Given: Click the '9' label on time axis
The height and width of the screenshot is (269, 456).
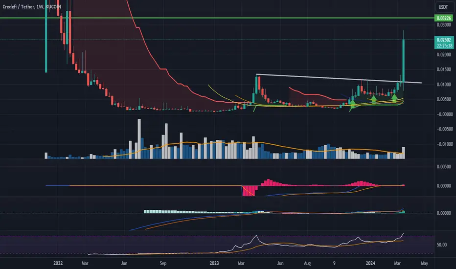Looking at the screenshot, I should (x=334, y=263).
